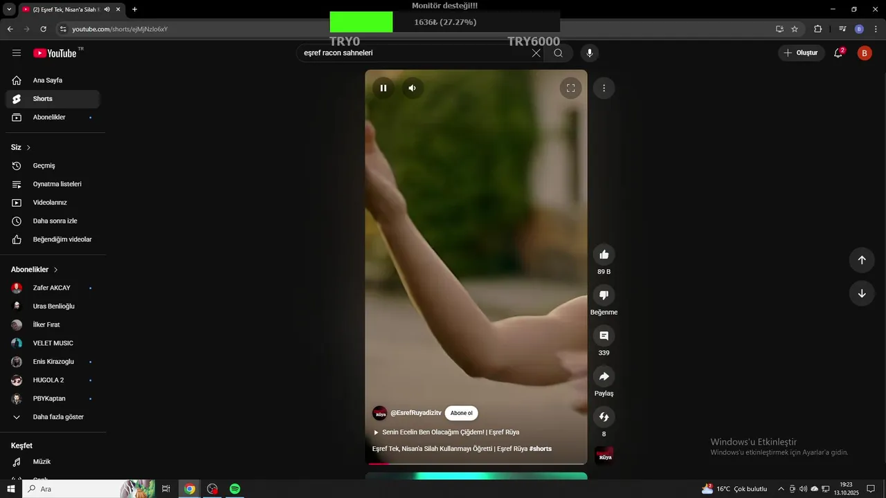
Task: Go to next Short with down arrow
Action: pyautogui.click(x=862, y=293)
